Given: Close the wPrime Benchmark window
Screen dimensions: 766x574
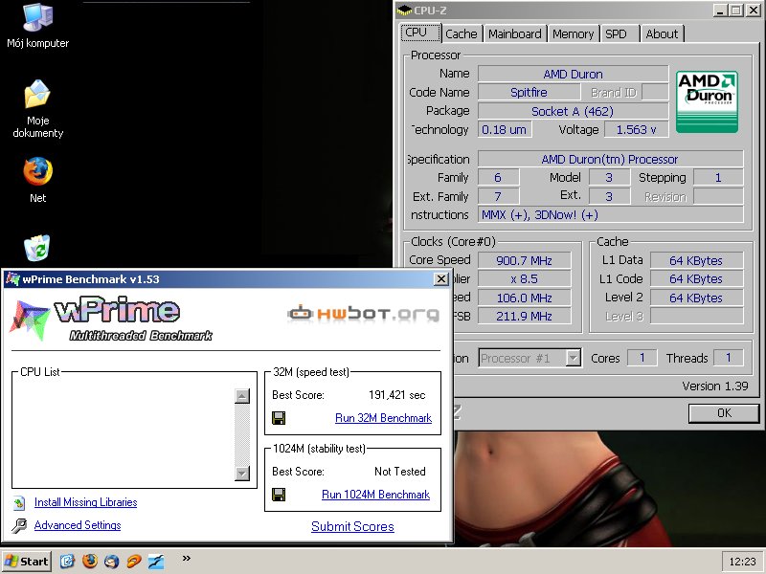Looking at the screenshot, I should click(x=441, y=279).
